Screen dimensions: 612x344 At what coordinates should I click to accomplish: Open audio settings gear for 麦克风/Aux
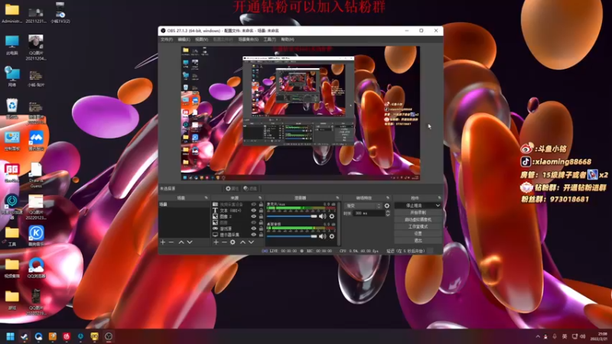[332, 216]
